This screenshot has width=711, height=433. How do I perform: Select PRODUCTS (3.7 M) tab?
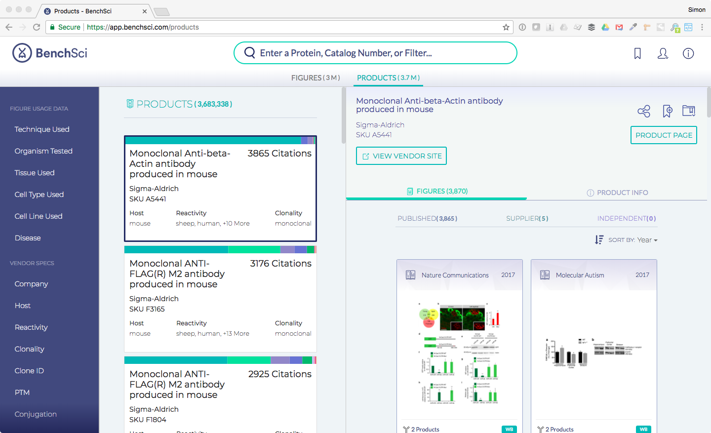[389, 78]
